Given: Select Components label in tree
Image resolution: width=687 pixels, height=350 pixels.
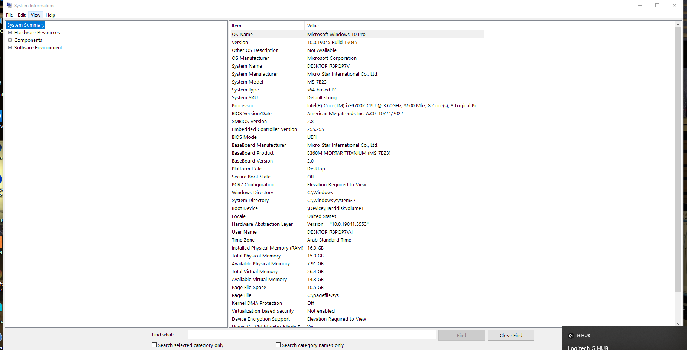Looking at the screenshot, I should [28, 40].
